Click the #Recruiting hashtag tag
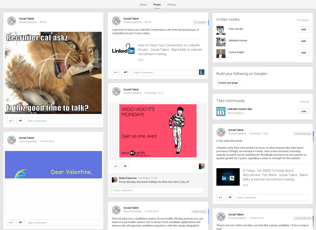 (x=200, y=212)
